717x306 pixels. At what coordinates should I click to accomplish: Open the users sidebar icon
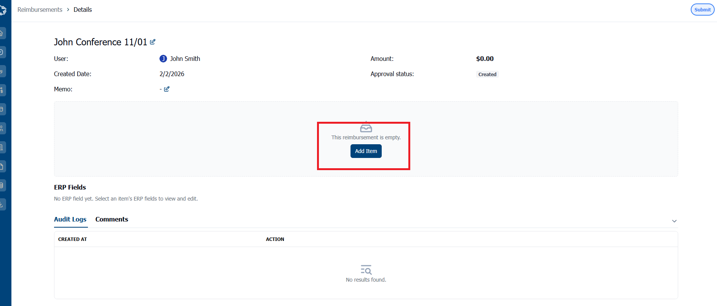2,128
